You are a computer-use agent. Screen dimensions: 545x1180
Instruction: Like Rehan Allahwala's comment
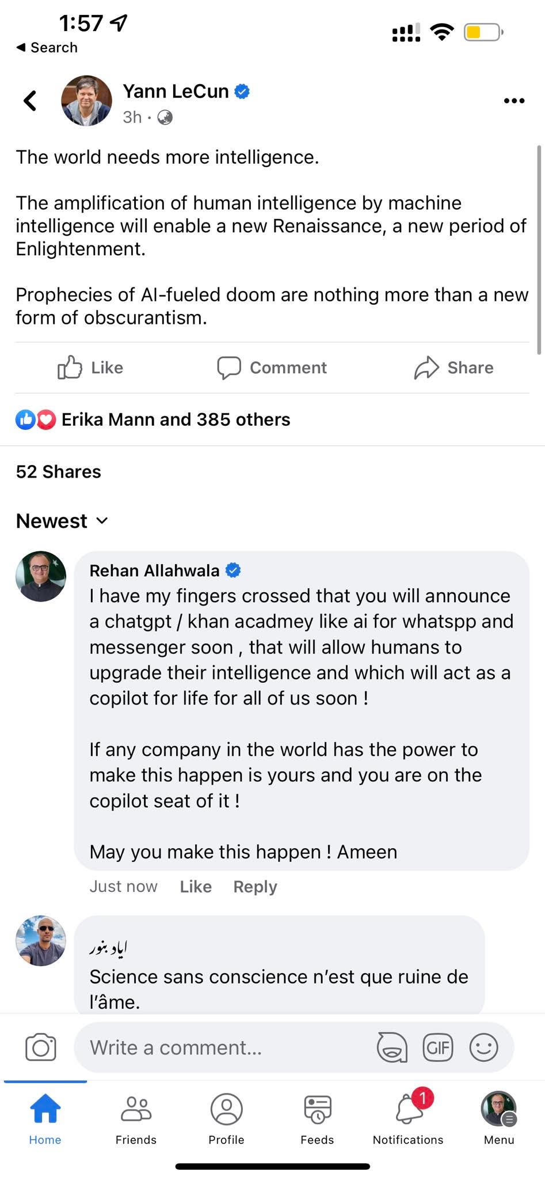pyautogui.click(x=196, y=887)
